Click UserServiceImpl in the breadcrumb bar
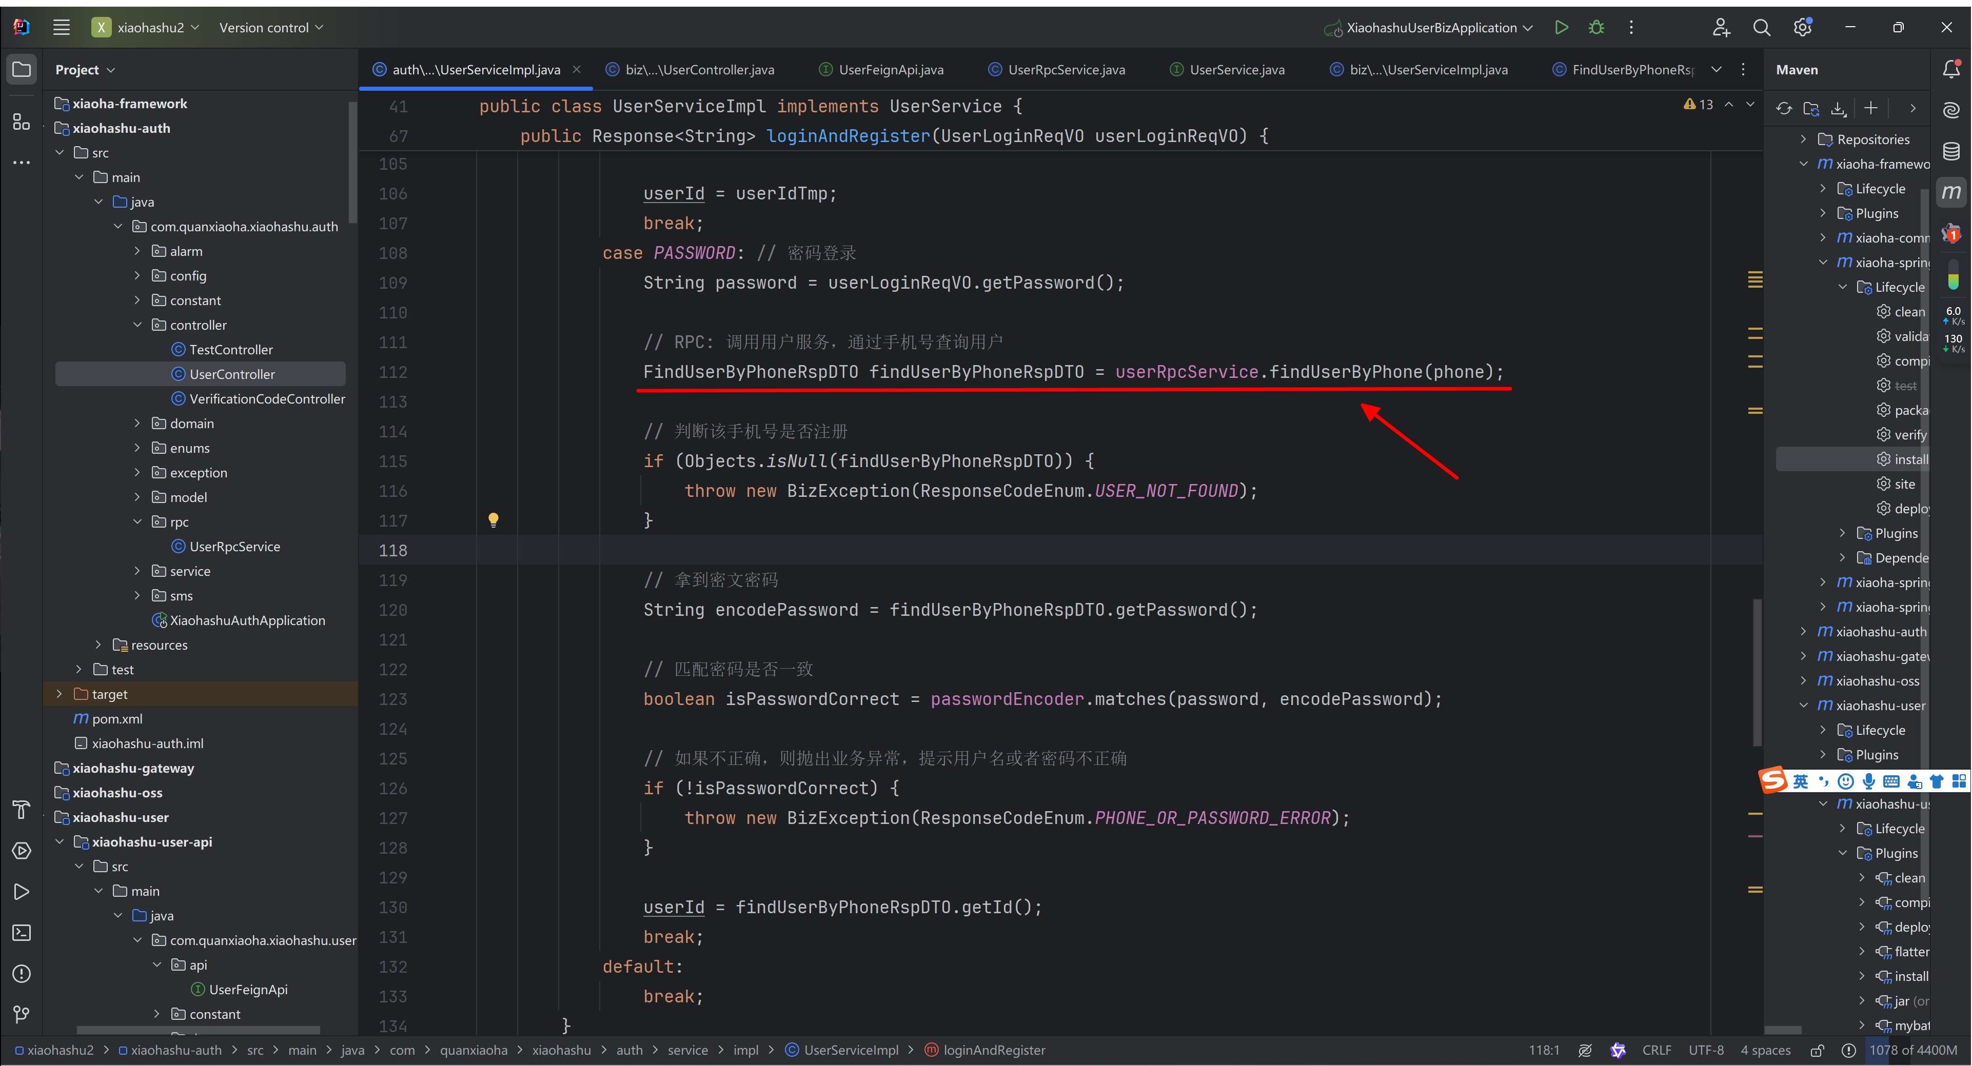This screenshot has height=1066, width=1972. pyautogui.click(x=851, y=1051)
